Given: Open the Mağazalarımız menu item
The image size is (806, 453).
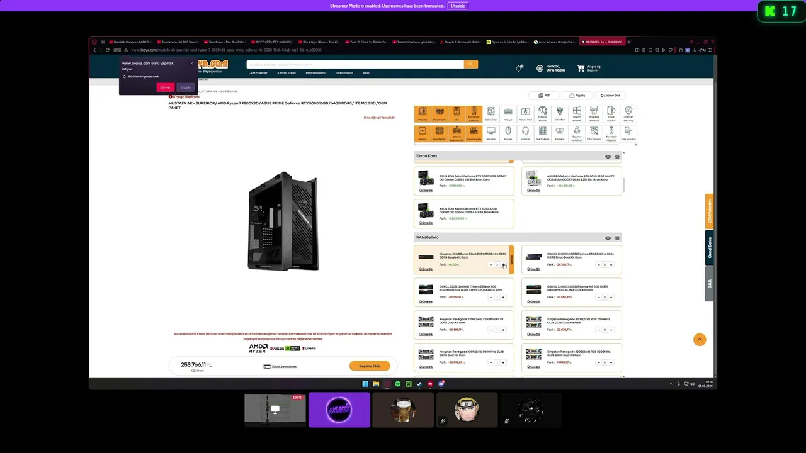Looking at the screenshot, I should pyautogui.click(x=316, y=72).
